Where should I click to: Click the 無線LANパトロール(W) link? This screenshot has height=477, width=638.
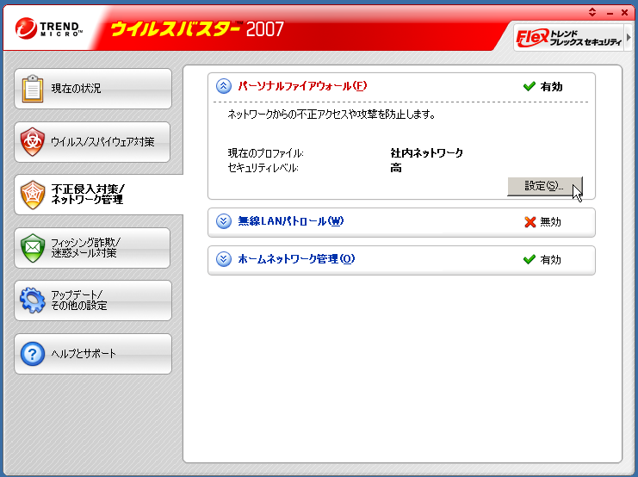tap(290, 221)
